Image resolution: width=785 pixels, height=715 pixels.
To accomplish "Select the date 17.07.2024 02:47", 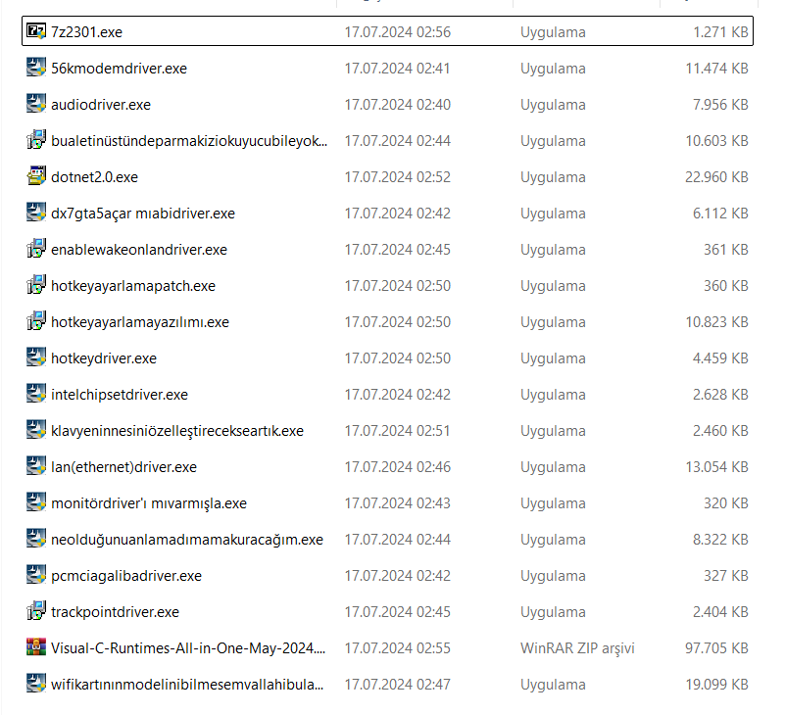I will point(398,684).
